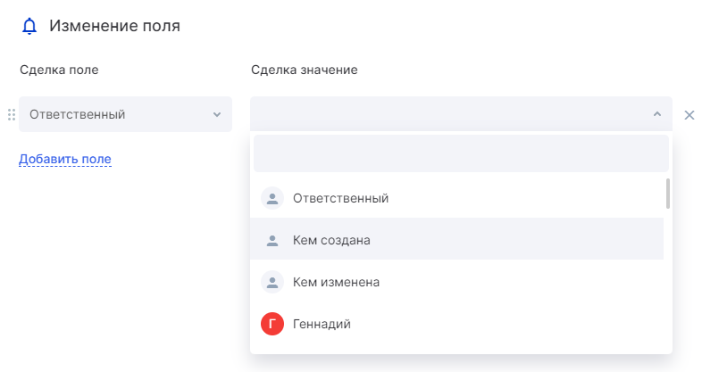
Task: Click the drag handle dots beside the Ответственный field
Action: point(12,114)
